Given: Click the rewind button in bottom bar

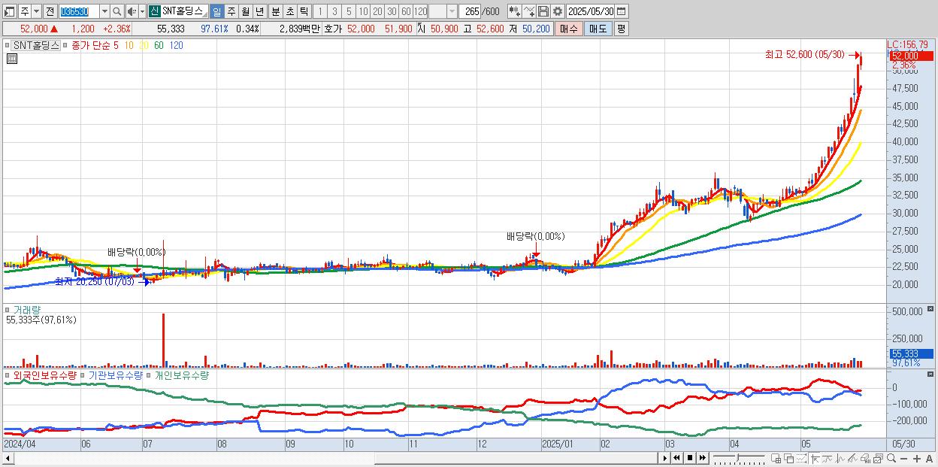Looking at the screenshot, I should tap(676, 458).
